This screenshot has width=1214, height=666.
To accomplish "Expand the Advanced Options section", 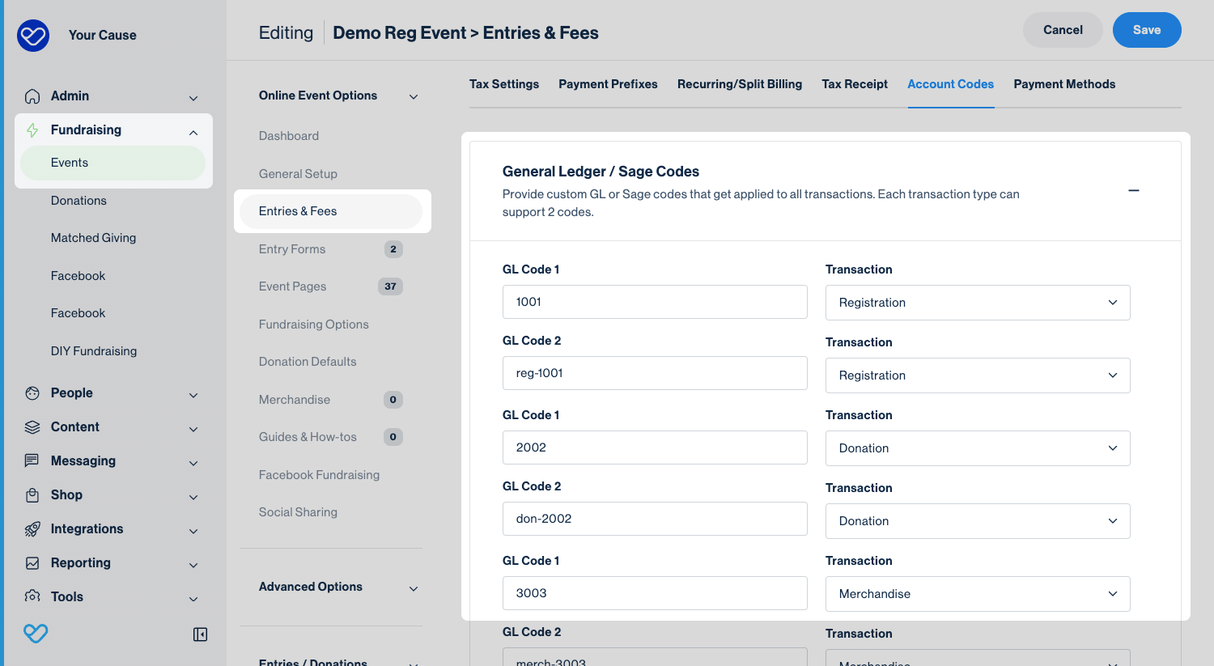I will pos(413,588).
